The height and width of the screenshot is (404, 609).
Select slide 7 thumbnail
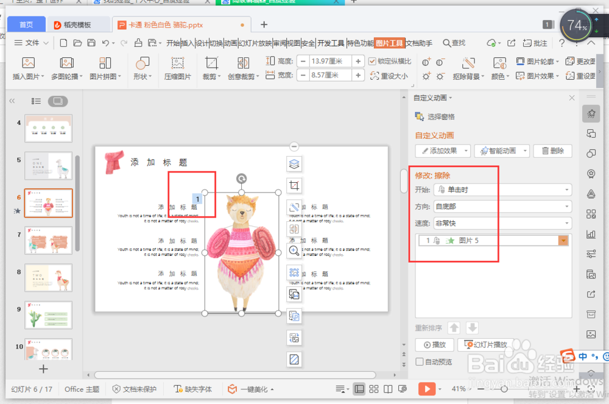point(48,241)
